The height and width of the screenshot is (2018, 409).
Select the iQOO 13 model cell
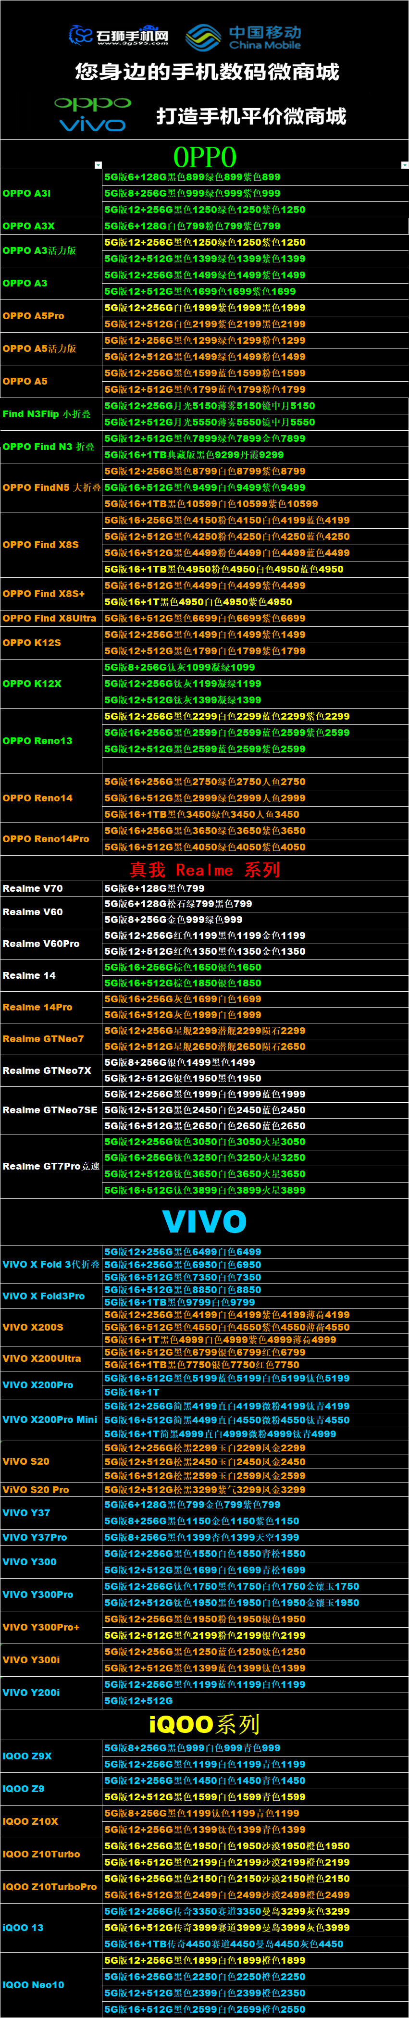click(x=52, y=1928)
